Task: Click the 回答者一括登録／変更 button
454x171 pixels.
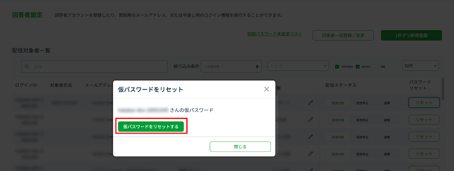Action: 343,35
